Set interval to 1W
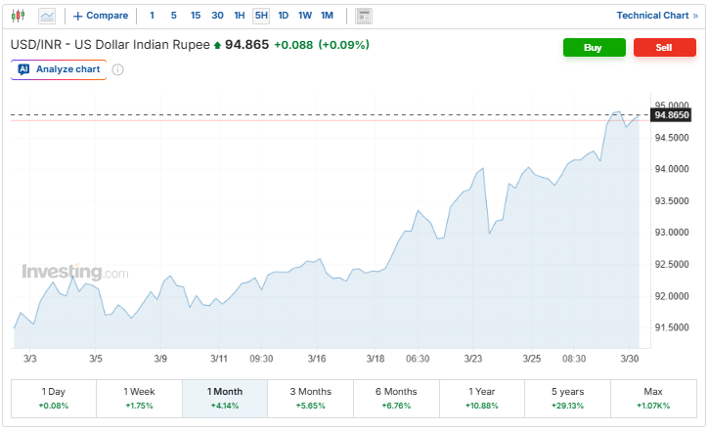 tap(305, 16)
